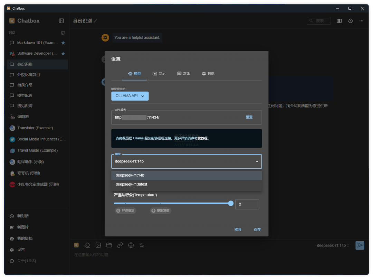Switch to the 对话 settings tab
This screenshot has height=279, width=373.
click(183, 74)
